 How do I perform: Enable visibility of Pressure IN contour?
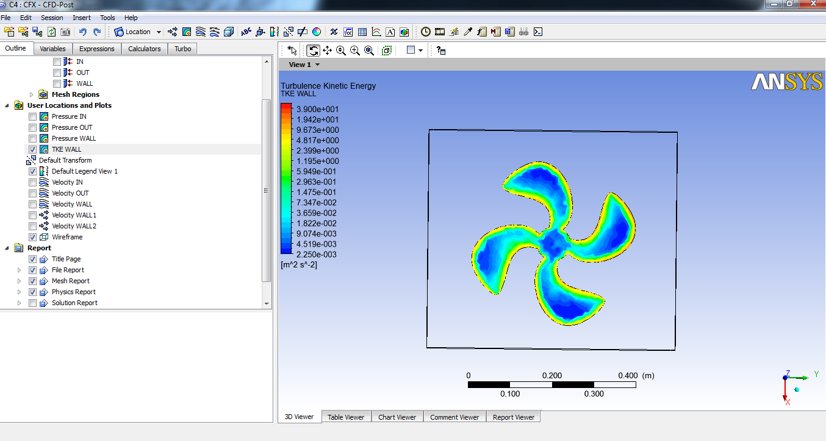[33, 116]
